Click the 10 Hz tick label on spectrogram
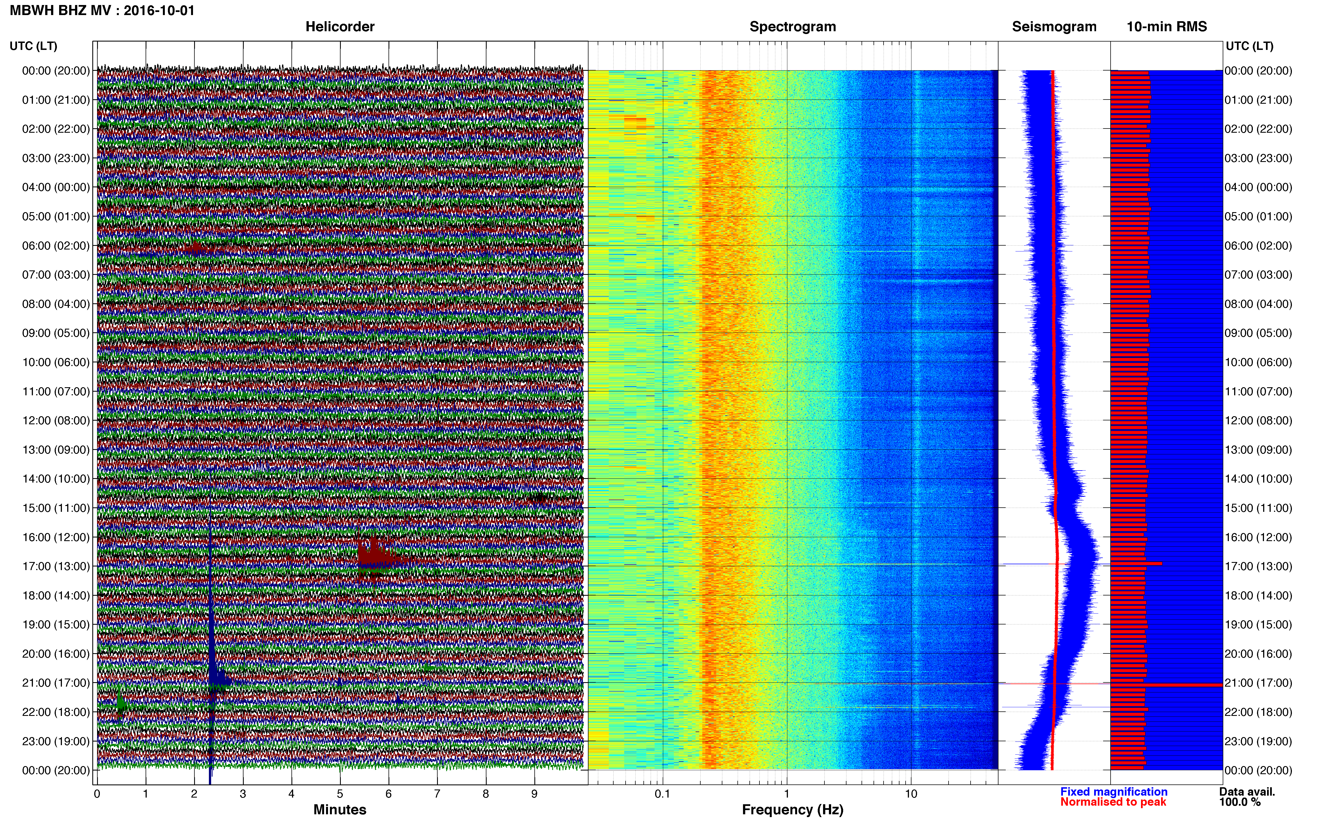This screenshot has height=826, width=1322. (911, 794)
